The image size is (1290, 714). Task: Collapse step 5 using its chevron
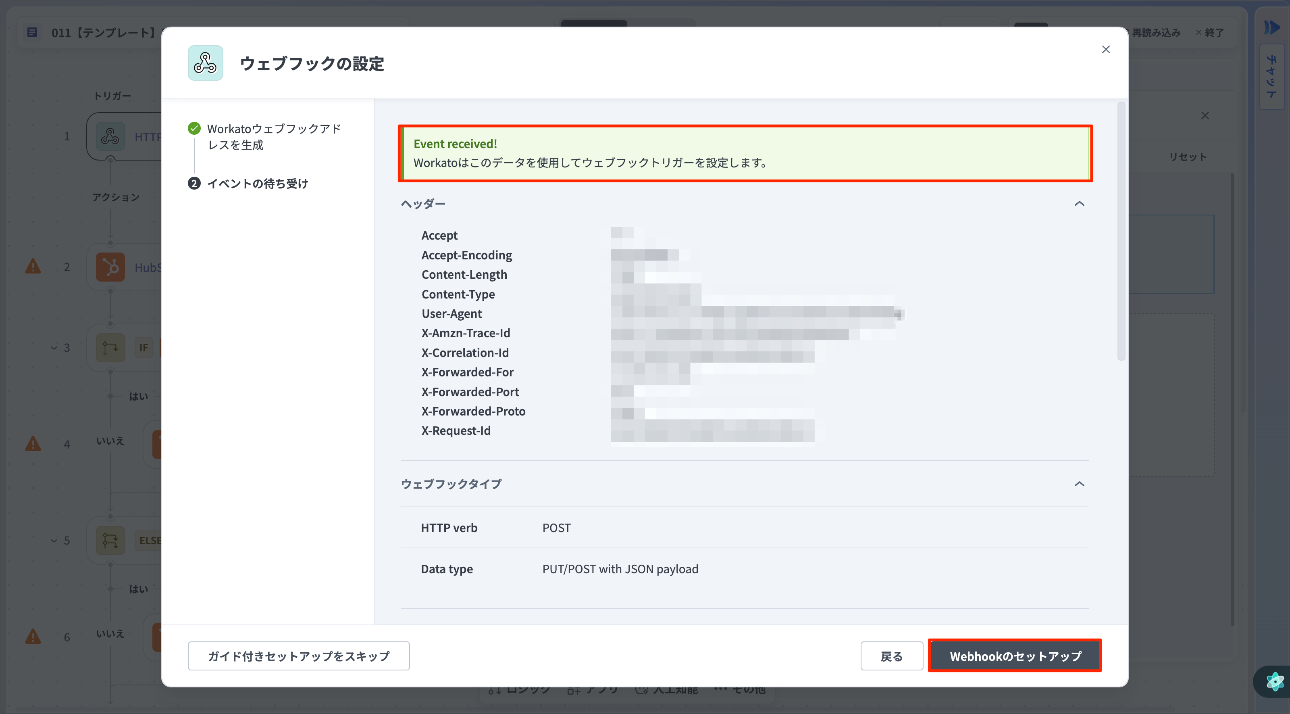point(54,541)
